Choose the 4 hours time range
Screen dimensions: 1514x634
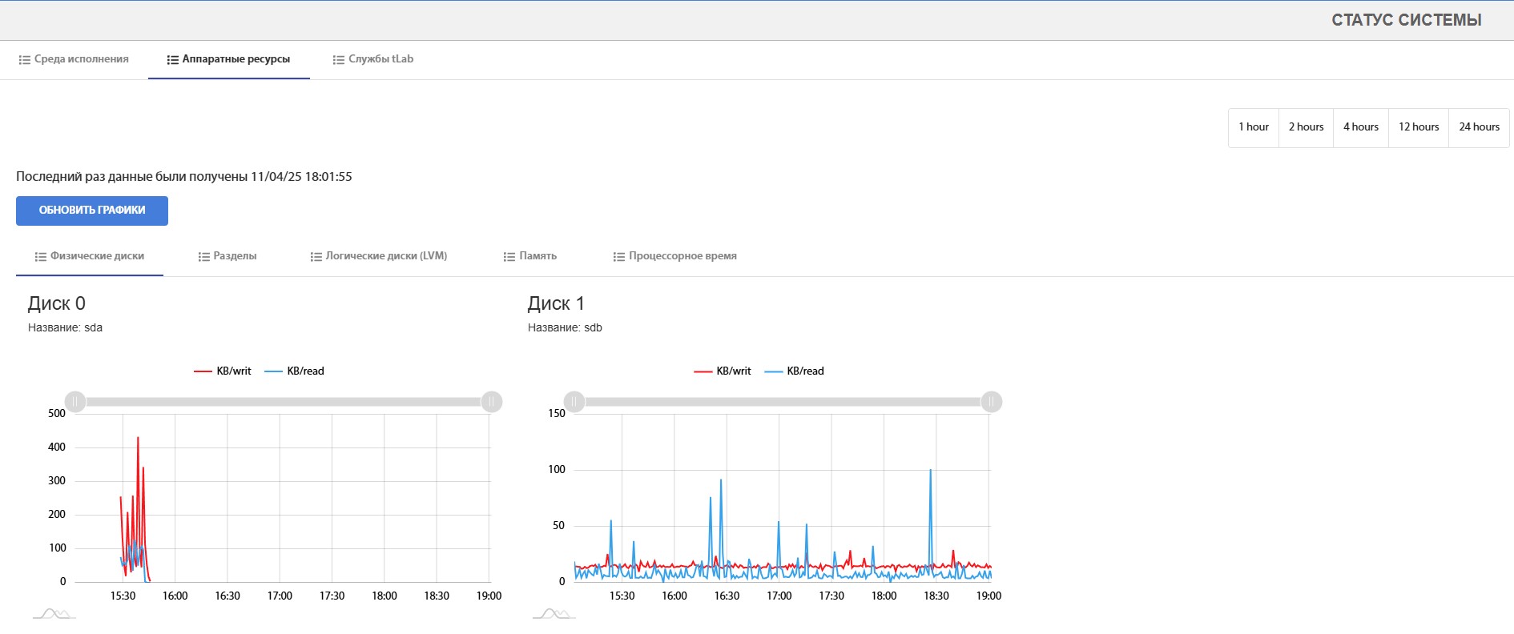point(1360,127)
